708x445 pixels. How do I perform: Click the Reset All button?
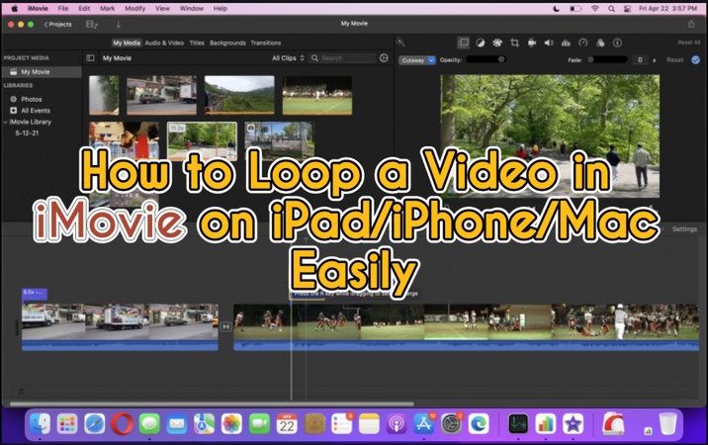pyautogui.click(x=688, y=43)
